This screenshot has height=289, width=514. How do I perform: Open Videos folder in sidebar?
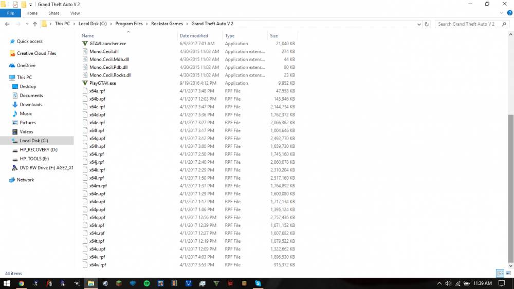26,131
